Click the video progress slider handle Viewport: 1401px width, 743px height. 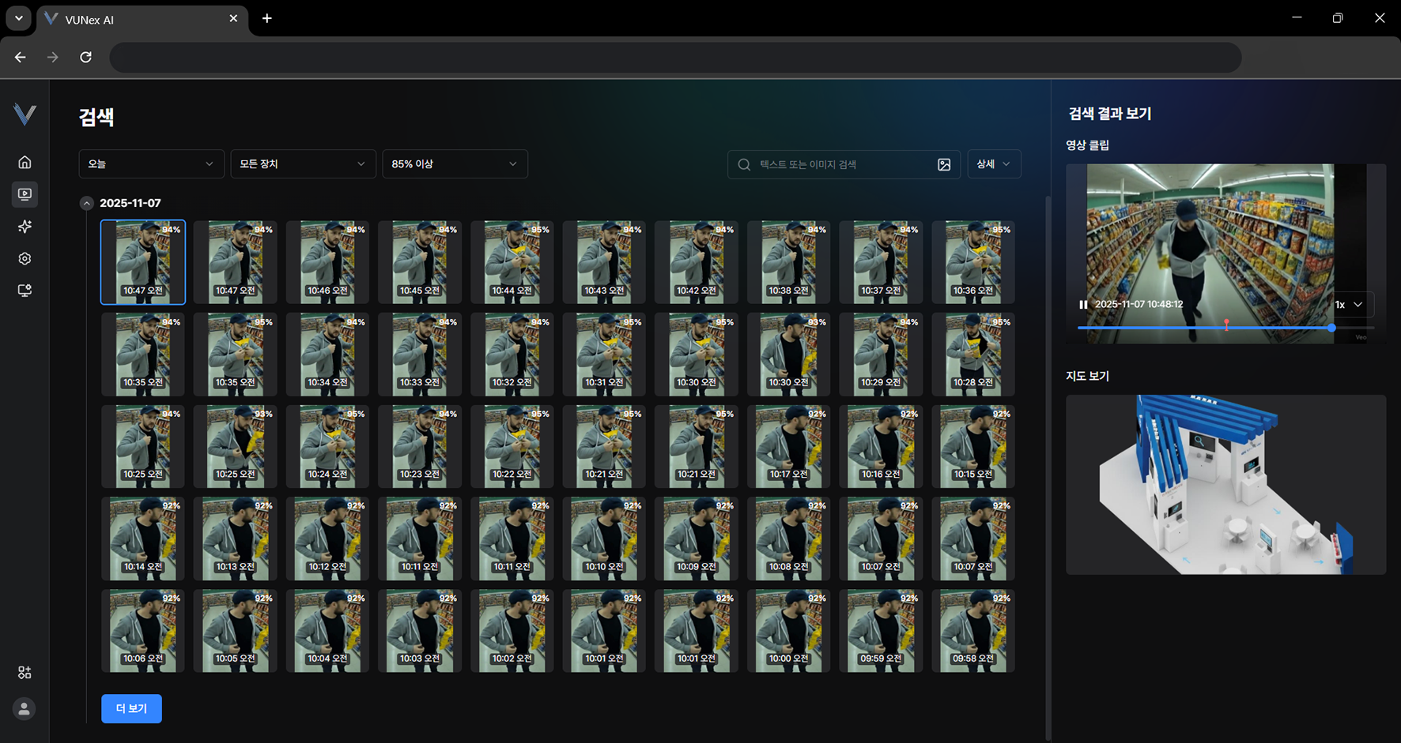[1331, 328]
